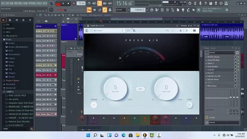Toggle song/pattern mode button
This screenshot has width=247, height=139.
coord(58,3)
